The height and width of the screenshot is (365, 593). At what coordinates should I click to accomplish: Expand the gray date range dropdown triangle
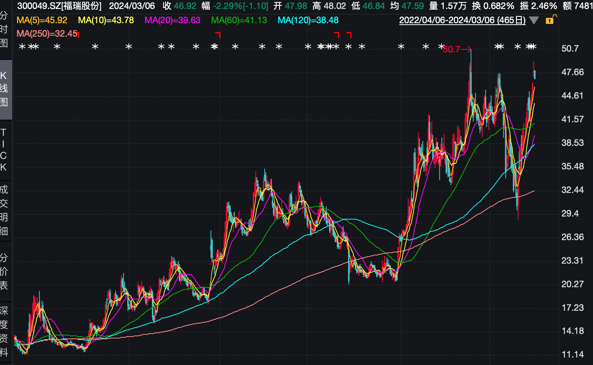point(534,21)
